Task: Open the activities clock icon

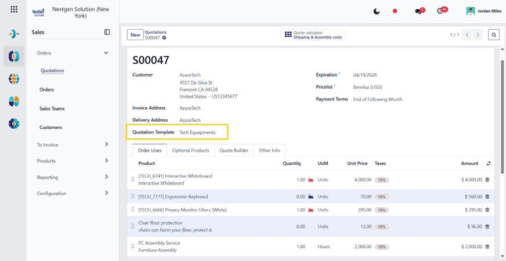Action: point(442,10)
